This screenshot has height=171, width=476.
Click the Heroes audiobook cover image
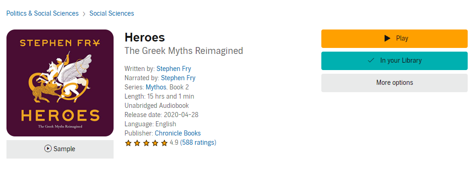tap(60, 83)
